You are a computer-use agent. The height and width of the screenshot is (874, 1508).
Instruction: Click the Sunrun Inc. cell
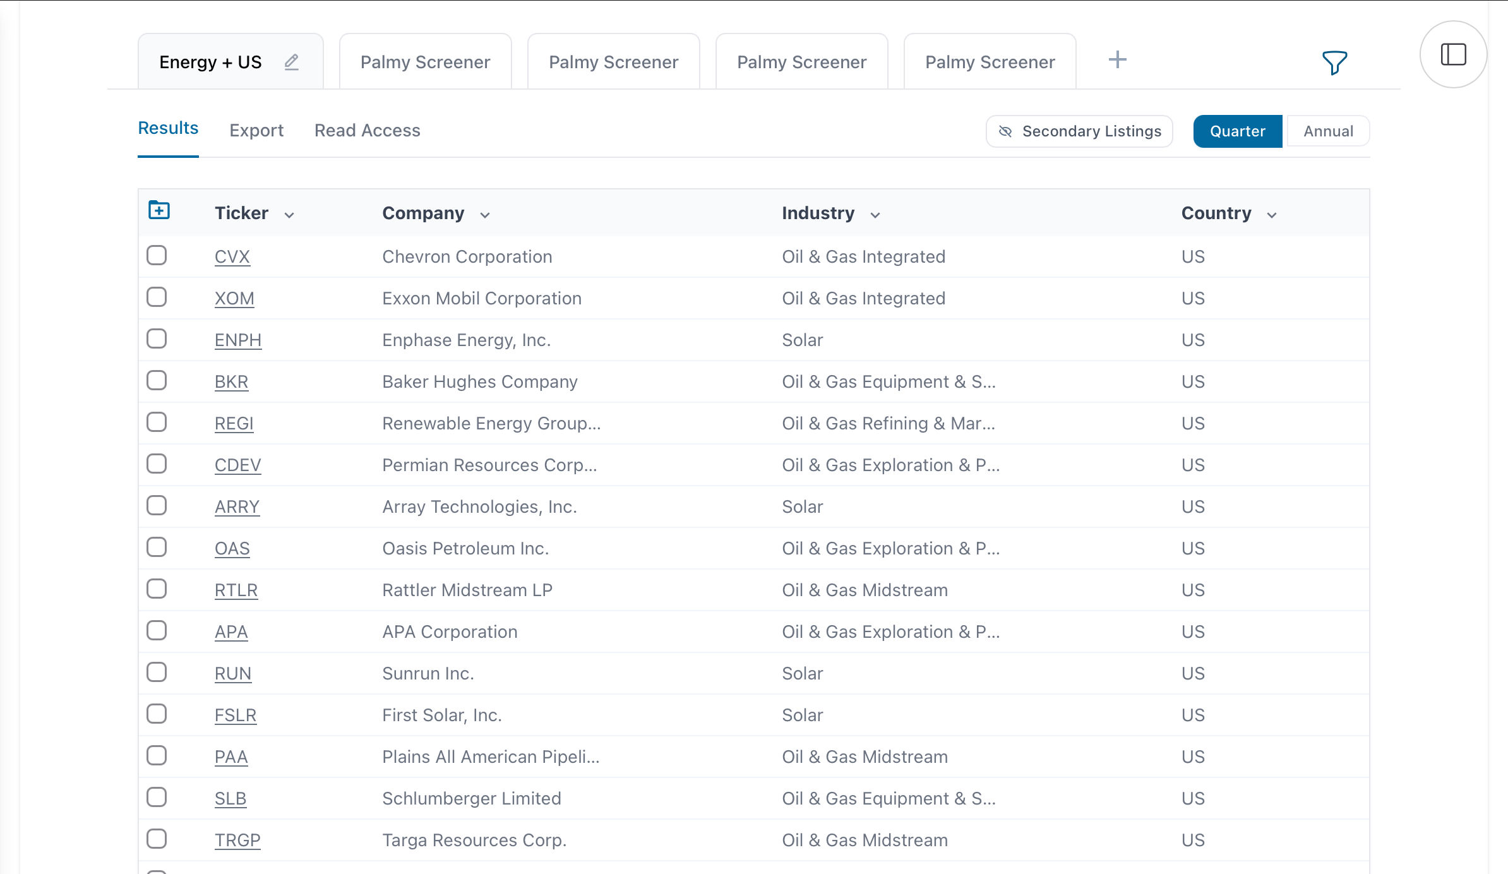(x=428, y=674)
